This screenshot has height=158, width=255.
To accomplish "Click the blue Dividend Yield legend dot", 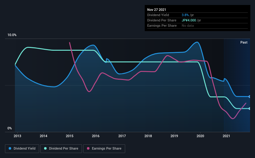I will click(x=10, y=148).
